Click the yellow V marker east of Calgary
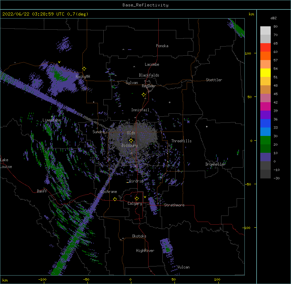 145,197
